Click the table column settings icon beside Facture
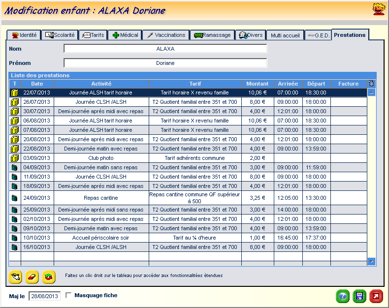 pos(372,84)
